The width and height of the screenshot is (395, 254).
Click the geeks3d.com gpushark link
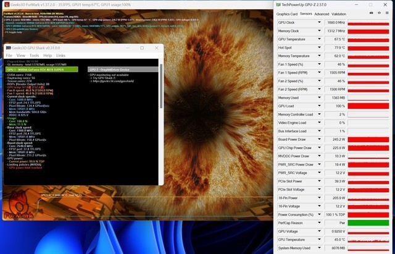click(x=114, y=81)
